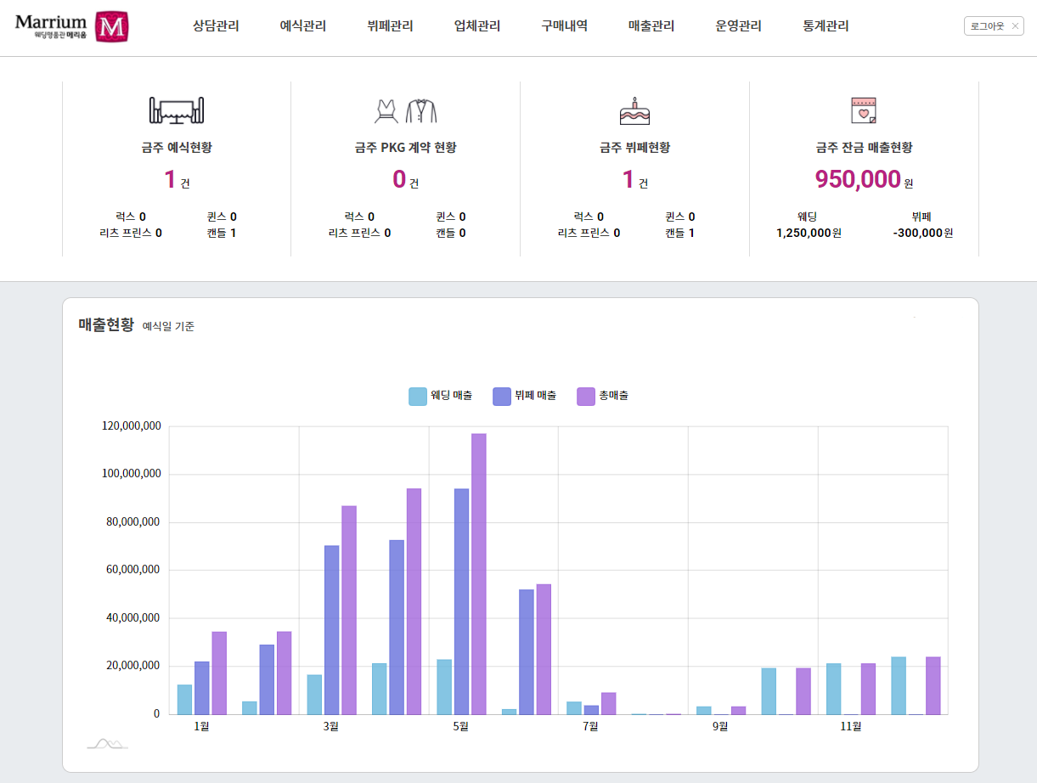The image size is (1037, 783).
Task: Click the calendar heart balance icon
Action: pyautogui.click(x=864, y=110)
